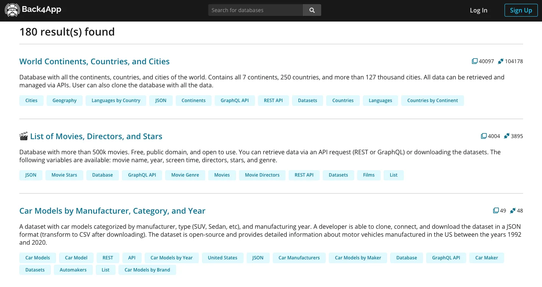Click connect icon for World Continents database
This screenshot has width=542, height=287.
(500, 61)
